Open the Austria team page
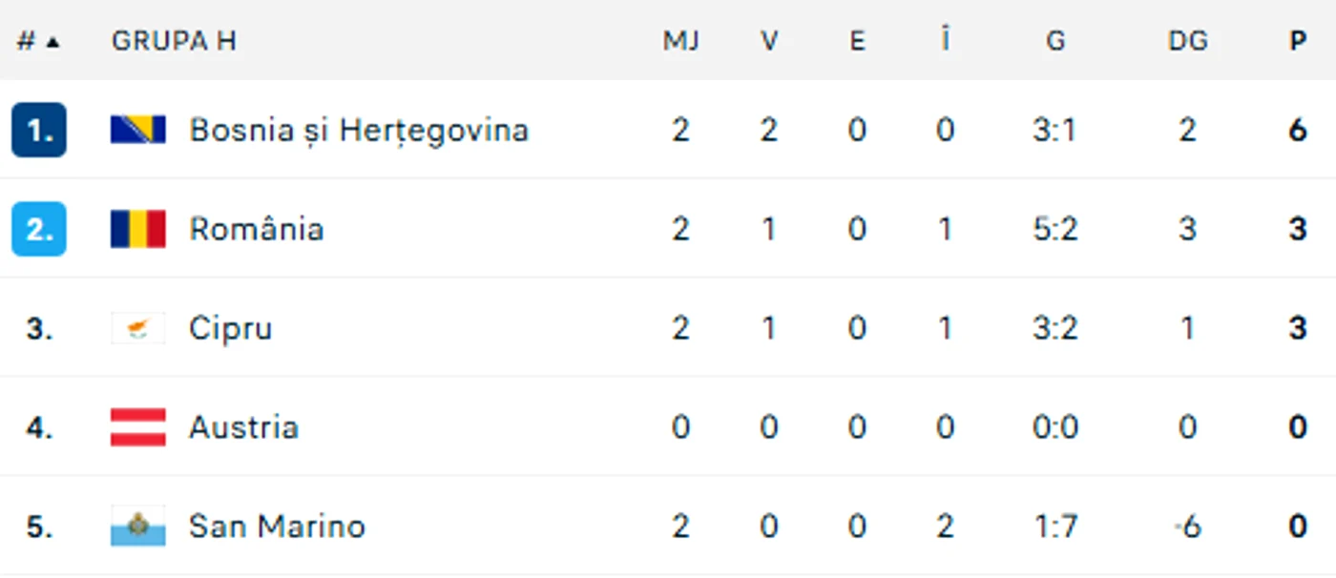 point(243,427)
